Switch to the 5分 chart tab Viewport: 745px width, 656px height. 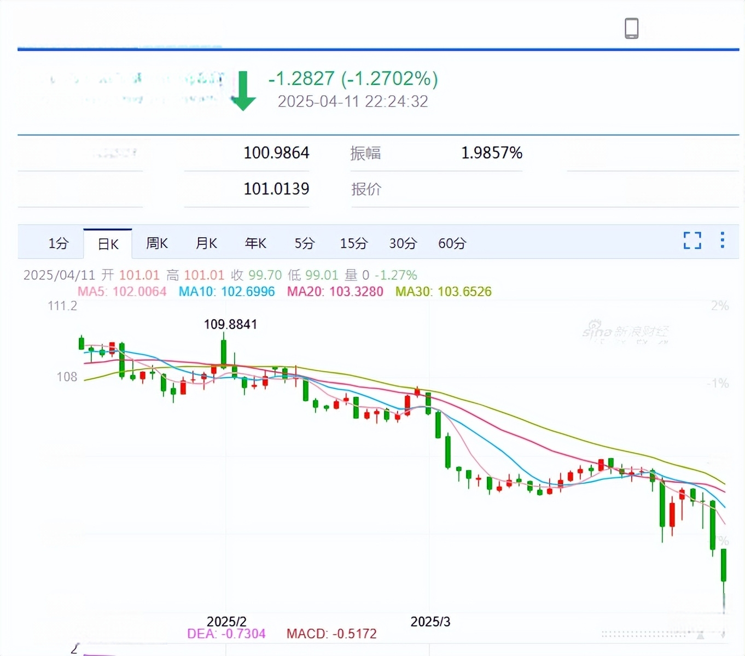coord(305,243)
